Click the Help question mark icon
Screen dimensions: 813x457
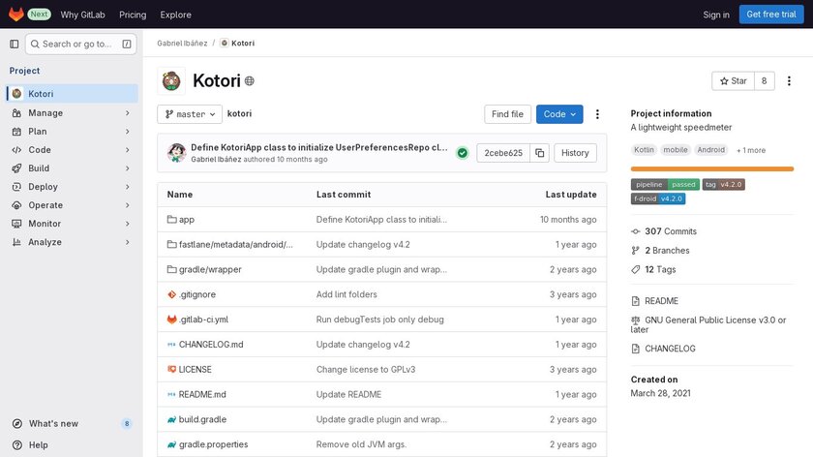(x=16, y=445)
